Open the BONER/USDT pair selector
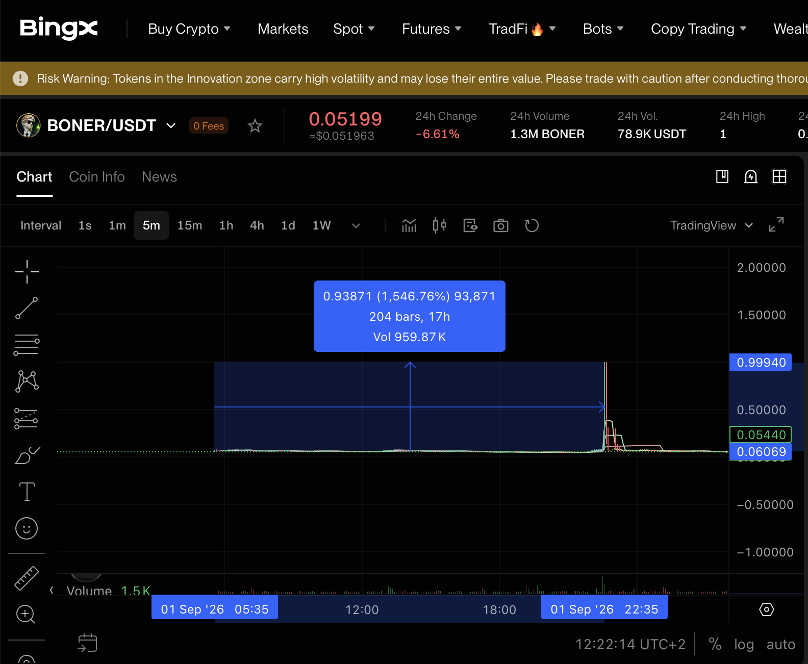Viewport: 808px width, 664px height. (112, 125)
